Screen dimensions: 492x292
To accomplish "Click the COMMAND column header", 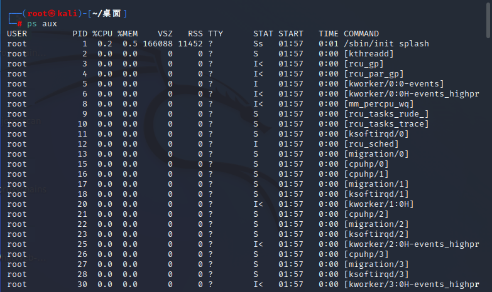I will 361,34.
